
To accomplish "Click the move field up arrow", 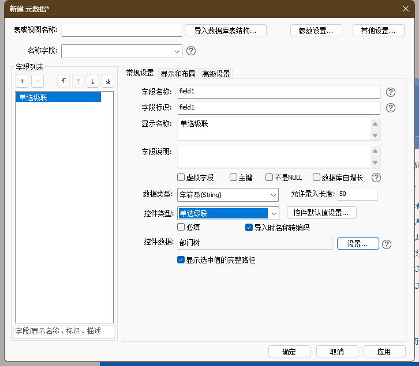I will 78,81.
